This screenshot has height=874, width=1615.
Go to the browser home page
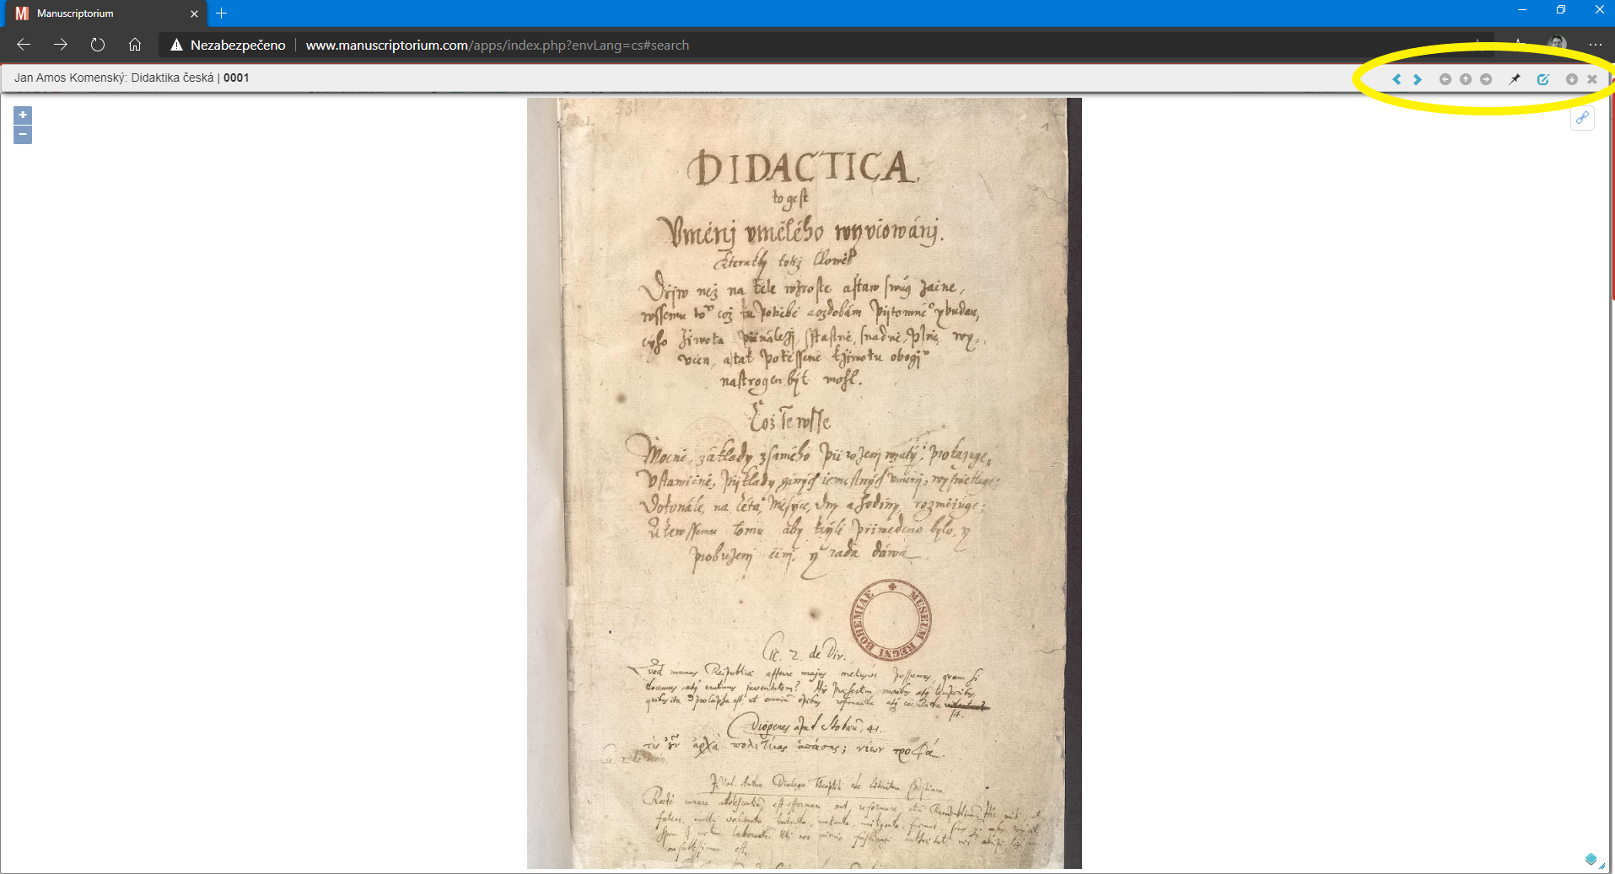(135, 45)
